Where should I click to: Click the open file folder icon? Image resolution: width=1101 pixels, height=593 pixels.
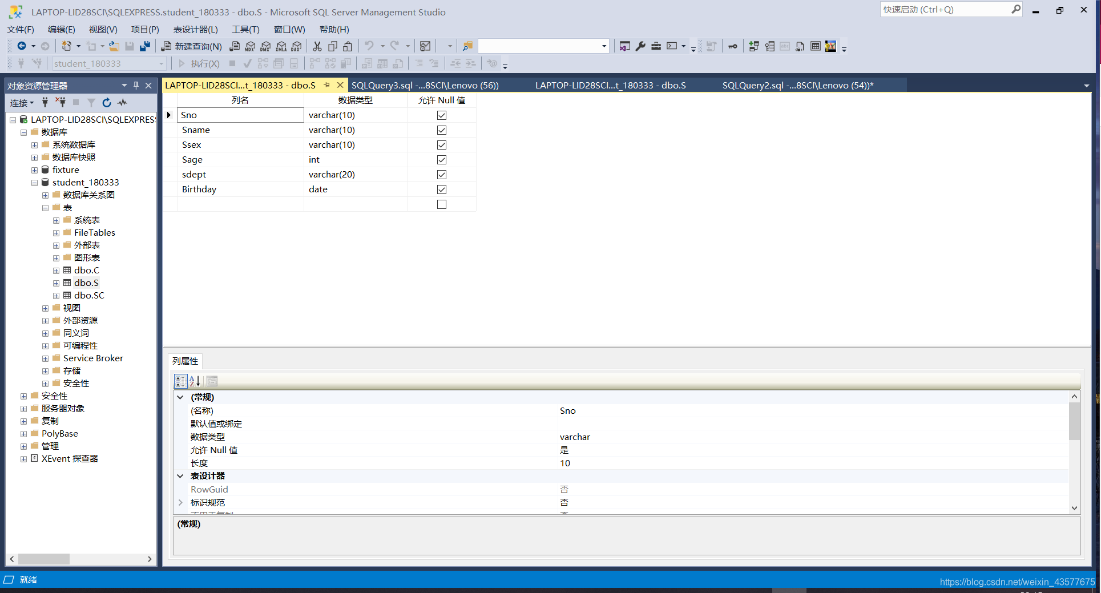[x=114, y=46]
